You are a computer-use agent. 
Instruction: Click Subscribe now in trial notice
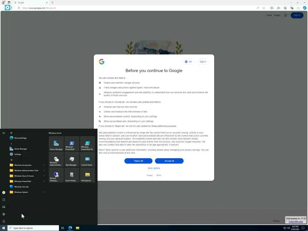point(296,222)
